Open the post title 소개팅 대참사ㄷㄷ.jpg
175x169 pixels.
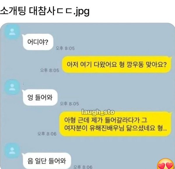pos(45,11)
